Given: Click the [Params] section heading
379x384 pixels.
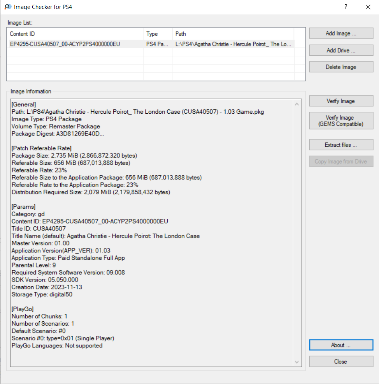Looking at the screenshot, I should pyautogui.click(x=23, y=207).
